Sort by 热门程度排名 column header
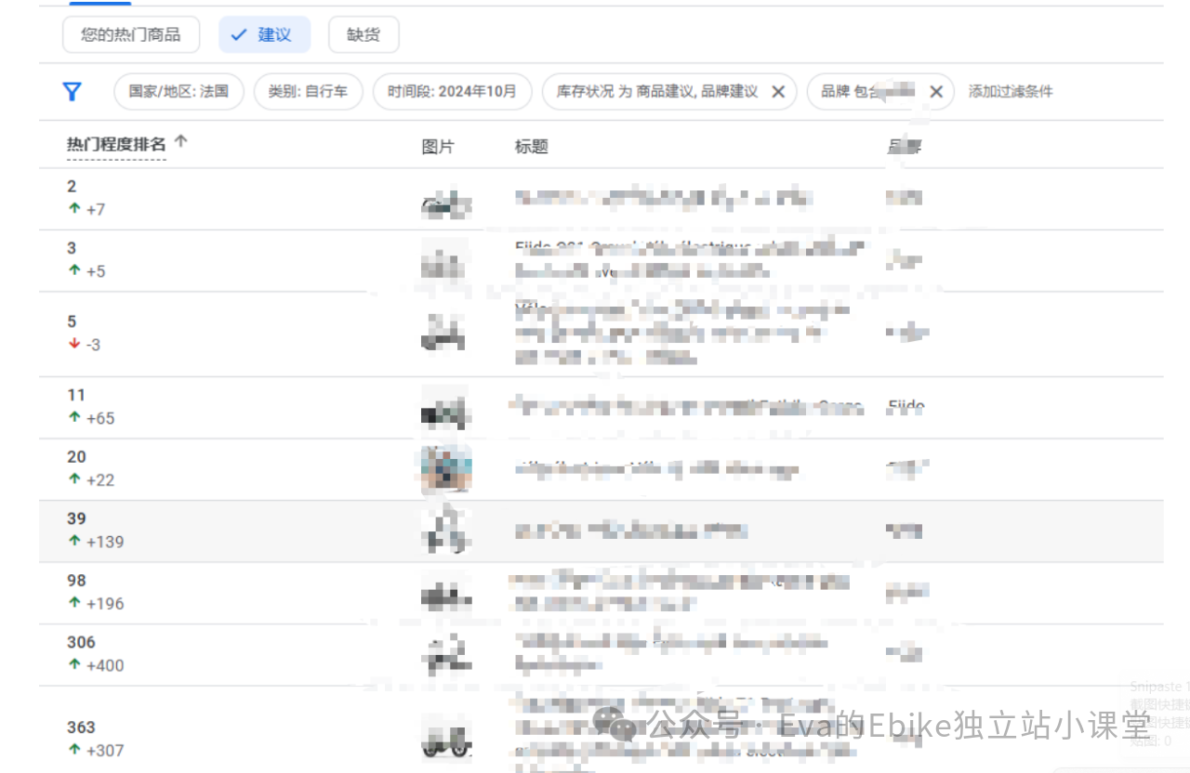1190x773 pixels. [x=116, y=144]
